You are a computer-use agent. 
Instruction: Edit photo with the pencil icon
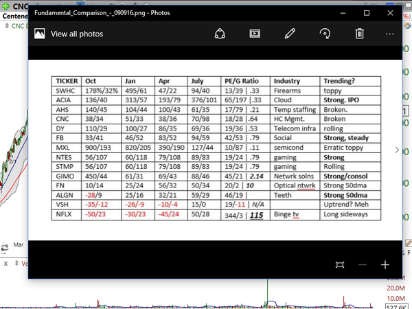[x=290, y=34]
